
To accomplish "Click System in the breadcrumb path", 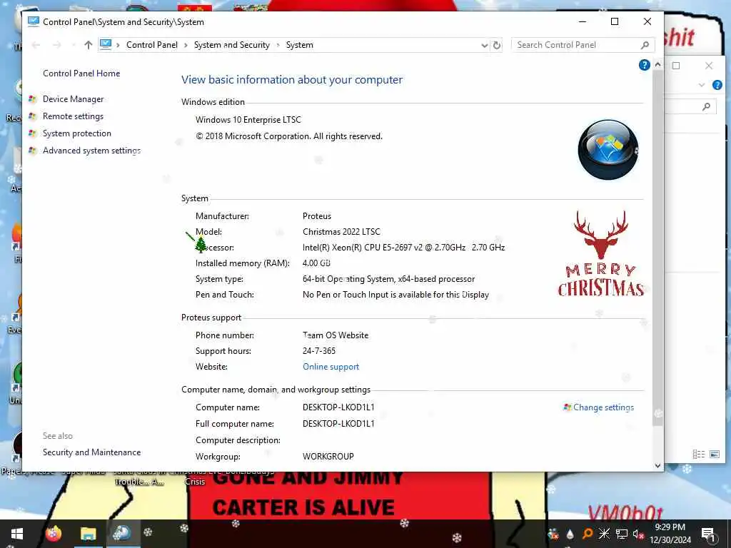I will click(x=299, y=45).
